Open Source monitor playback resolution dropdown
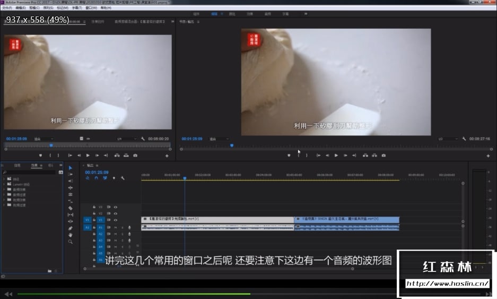This screenshot has width=497, height=299. (x=127, y=139)
